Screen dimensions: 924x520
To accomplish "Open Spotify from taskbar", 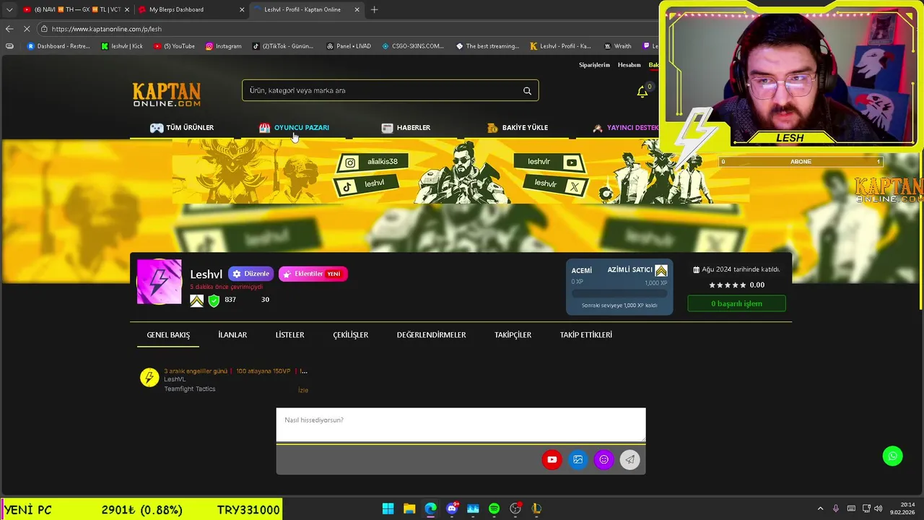I will [494, 508].
